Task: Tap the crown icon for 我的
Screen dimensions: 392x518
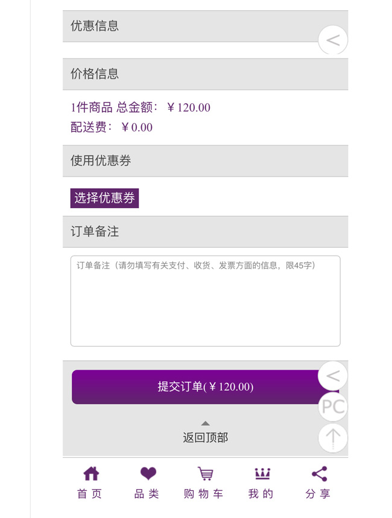Action: (x=262, y=474)
